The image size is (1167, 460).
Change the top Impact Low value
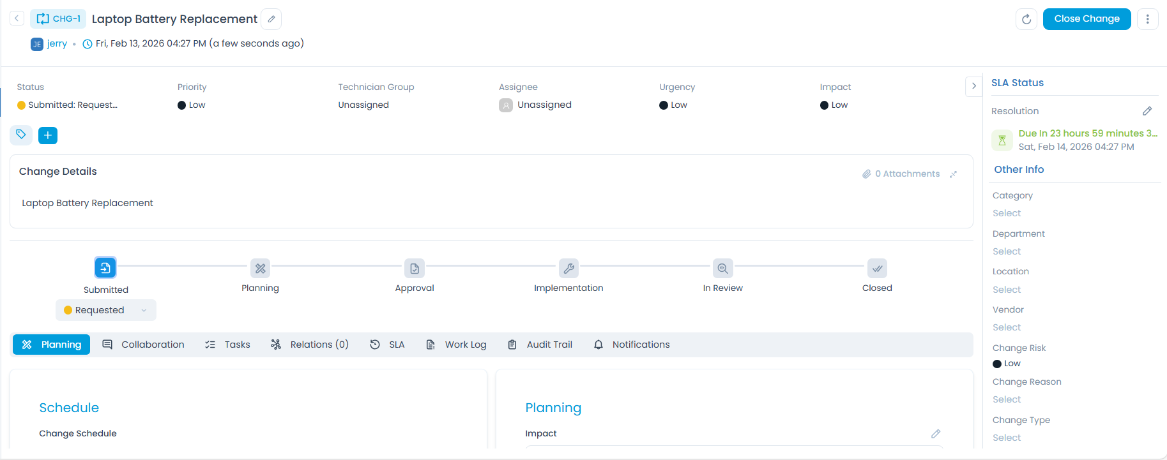pos(834,105)
